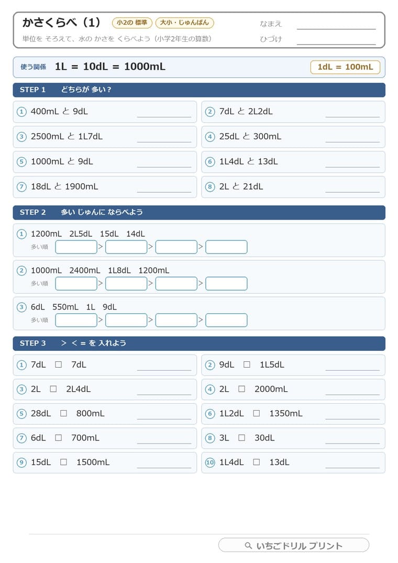
Task: Click the answer line for 400mL と 9dL
Action: 164,116
